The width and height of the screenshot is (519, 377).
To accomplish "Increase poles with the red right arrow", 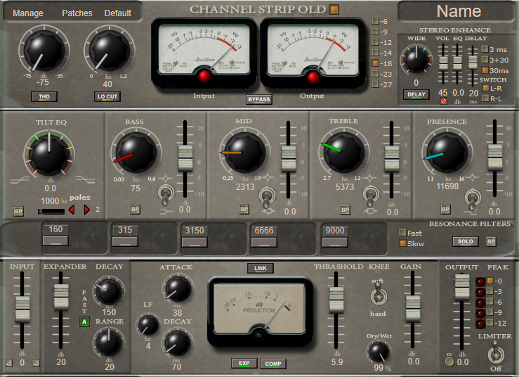I will (86, 210).
